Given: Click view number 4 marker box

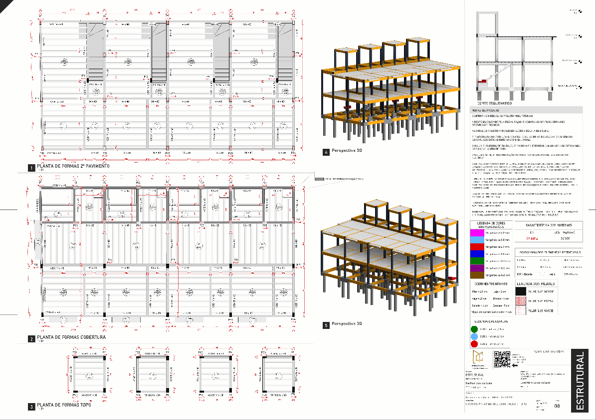Looking at the screenshot, I should (326, 152).
